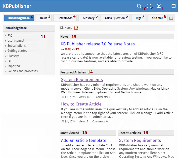Click the window icon in header

[173, 6]
